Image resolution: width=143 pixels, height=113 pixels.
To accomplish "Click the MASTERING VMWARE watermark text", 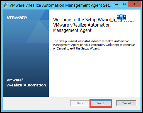I will 122,21.
